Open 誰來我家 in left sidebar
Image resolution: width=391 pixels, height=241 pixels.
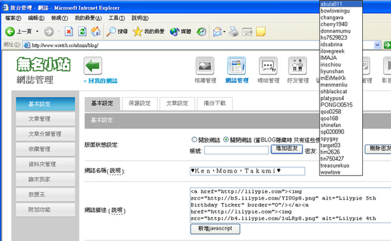tap(46, 179)
